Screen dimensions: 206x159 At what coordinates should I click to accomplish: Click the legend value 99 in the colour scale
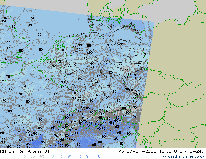89,156
